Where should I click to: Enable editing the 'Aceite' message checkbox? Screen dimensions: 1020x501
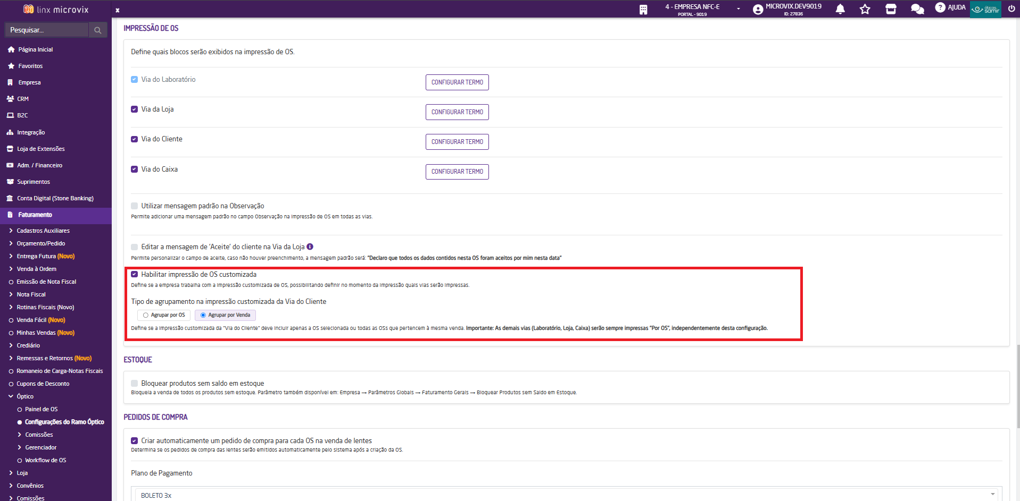tap(135, 247)
